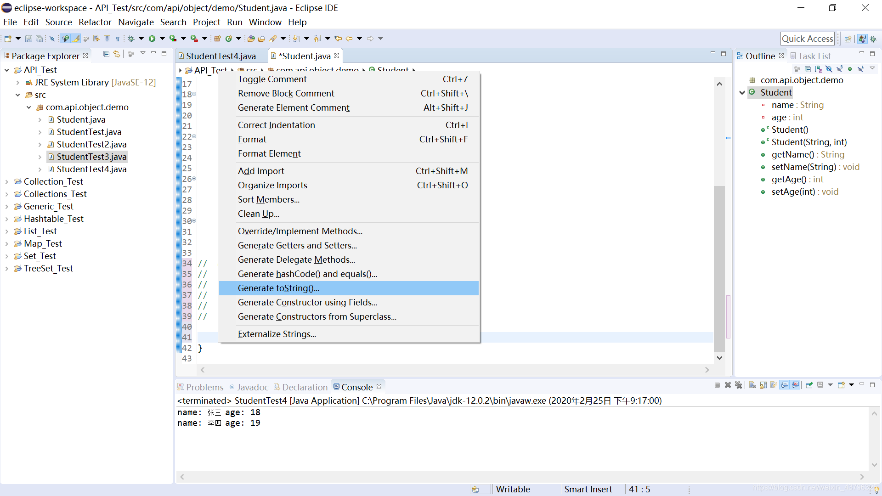Image resolution: width=882 pixels, height=496 pixels.
Task: Click the green Run button in toolbar
Action: (152, 39)
